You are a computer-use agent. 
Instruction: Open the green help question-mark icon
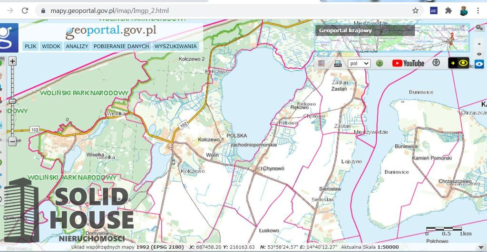(379, 63)
